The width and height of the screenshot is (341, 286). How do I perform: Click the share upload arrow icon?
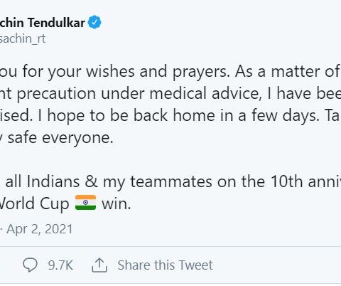pos(99,265)
